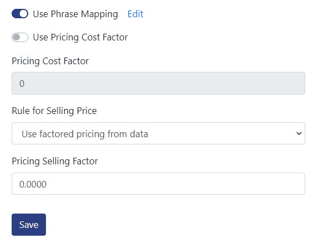
Task: Select the "Pricing Cost Factor" field label
Action: (x=50, y=61)
